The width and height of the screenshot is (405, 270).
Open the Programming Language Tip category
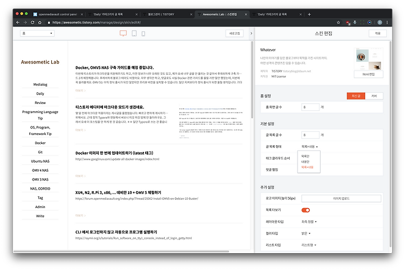point(40,115)
